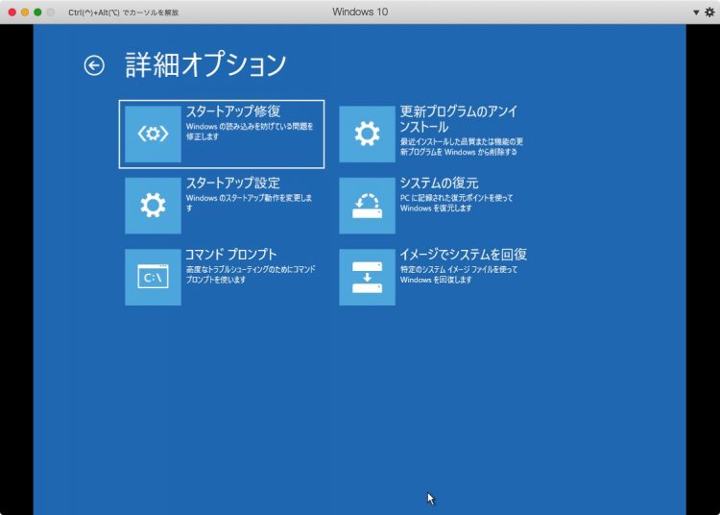
Task: Click the Ctrl+Alt cursor release hint text
Action: pos(124,12)
